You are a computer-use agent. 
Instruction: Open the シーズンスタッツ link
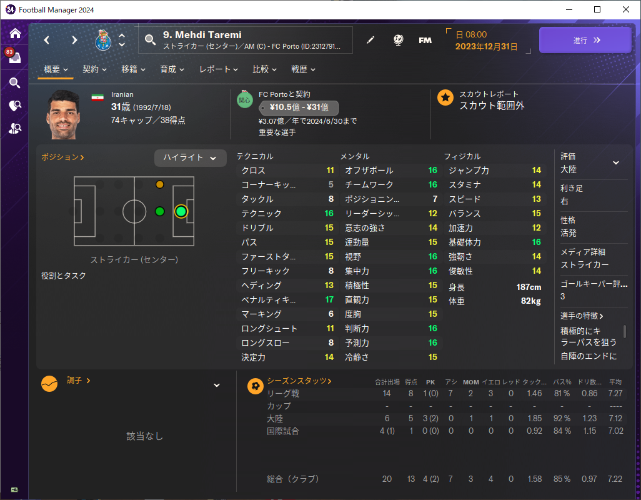pos(299,381)
